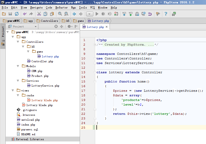Open the Project view type dropdown

pos(35,26)
